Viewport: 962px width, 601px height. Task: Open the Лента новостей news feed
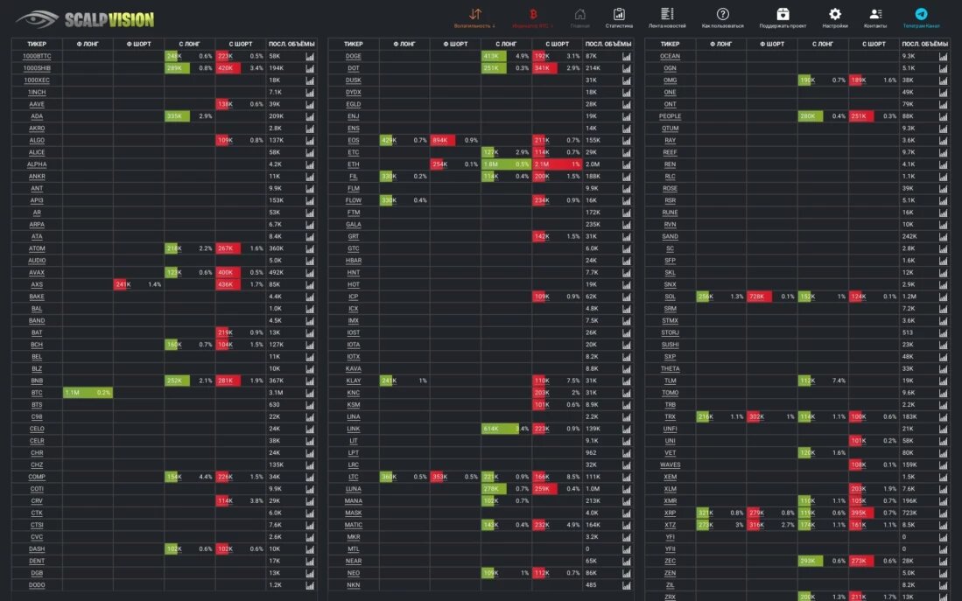tap(667, 17)
